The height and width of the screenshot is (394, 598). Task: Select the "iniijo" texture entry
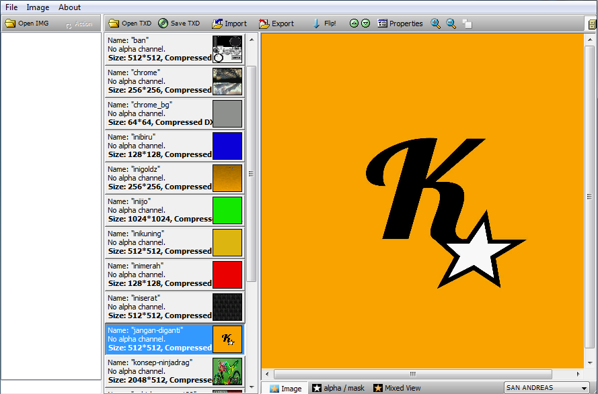[x=175, y=210]
